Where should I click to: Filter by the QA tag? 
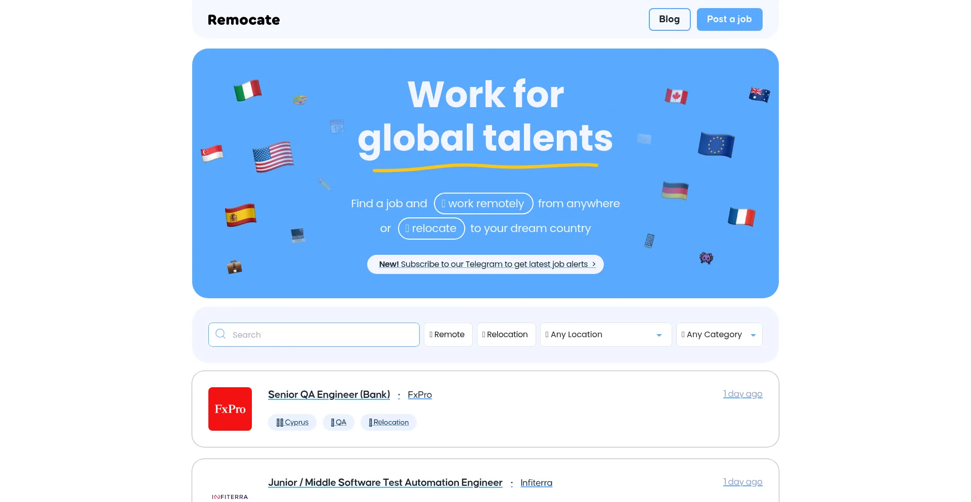point(338,422)
